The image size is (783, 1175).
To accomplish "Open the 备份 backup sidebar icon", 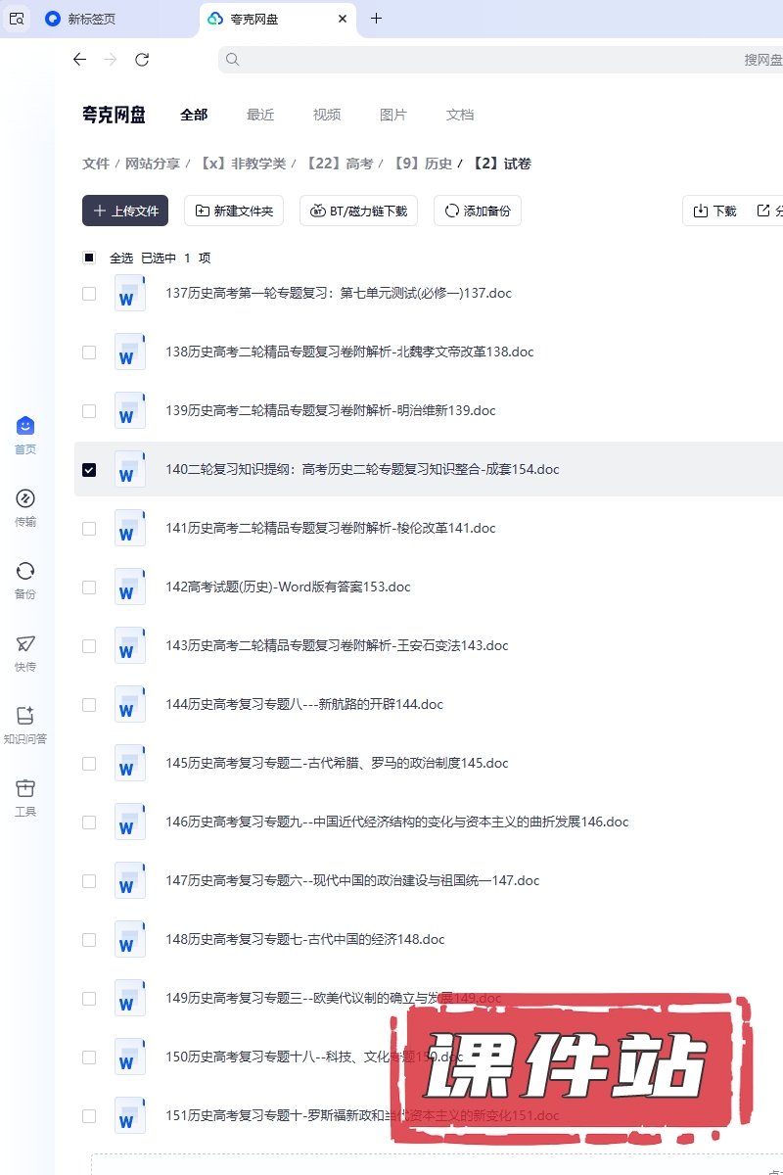I will 25,580.
